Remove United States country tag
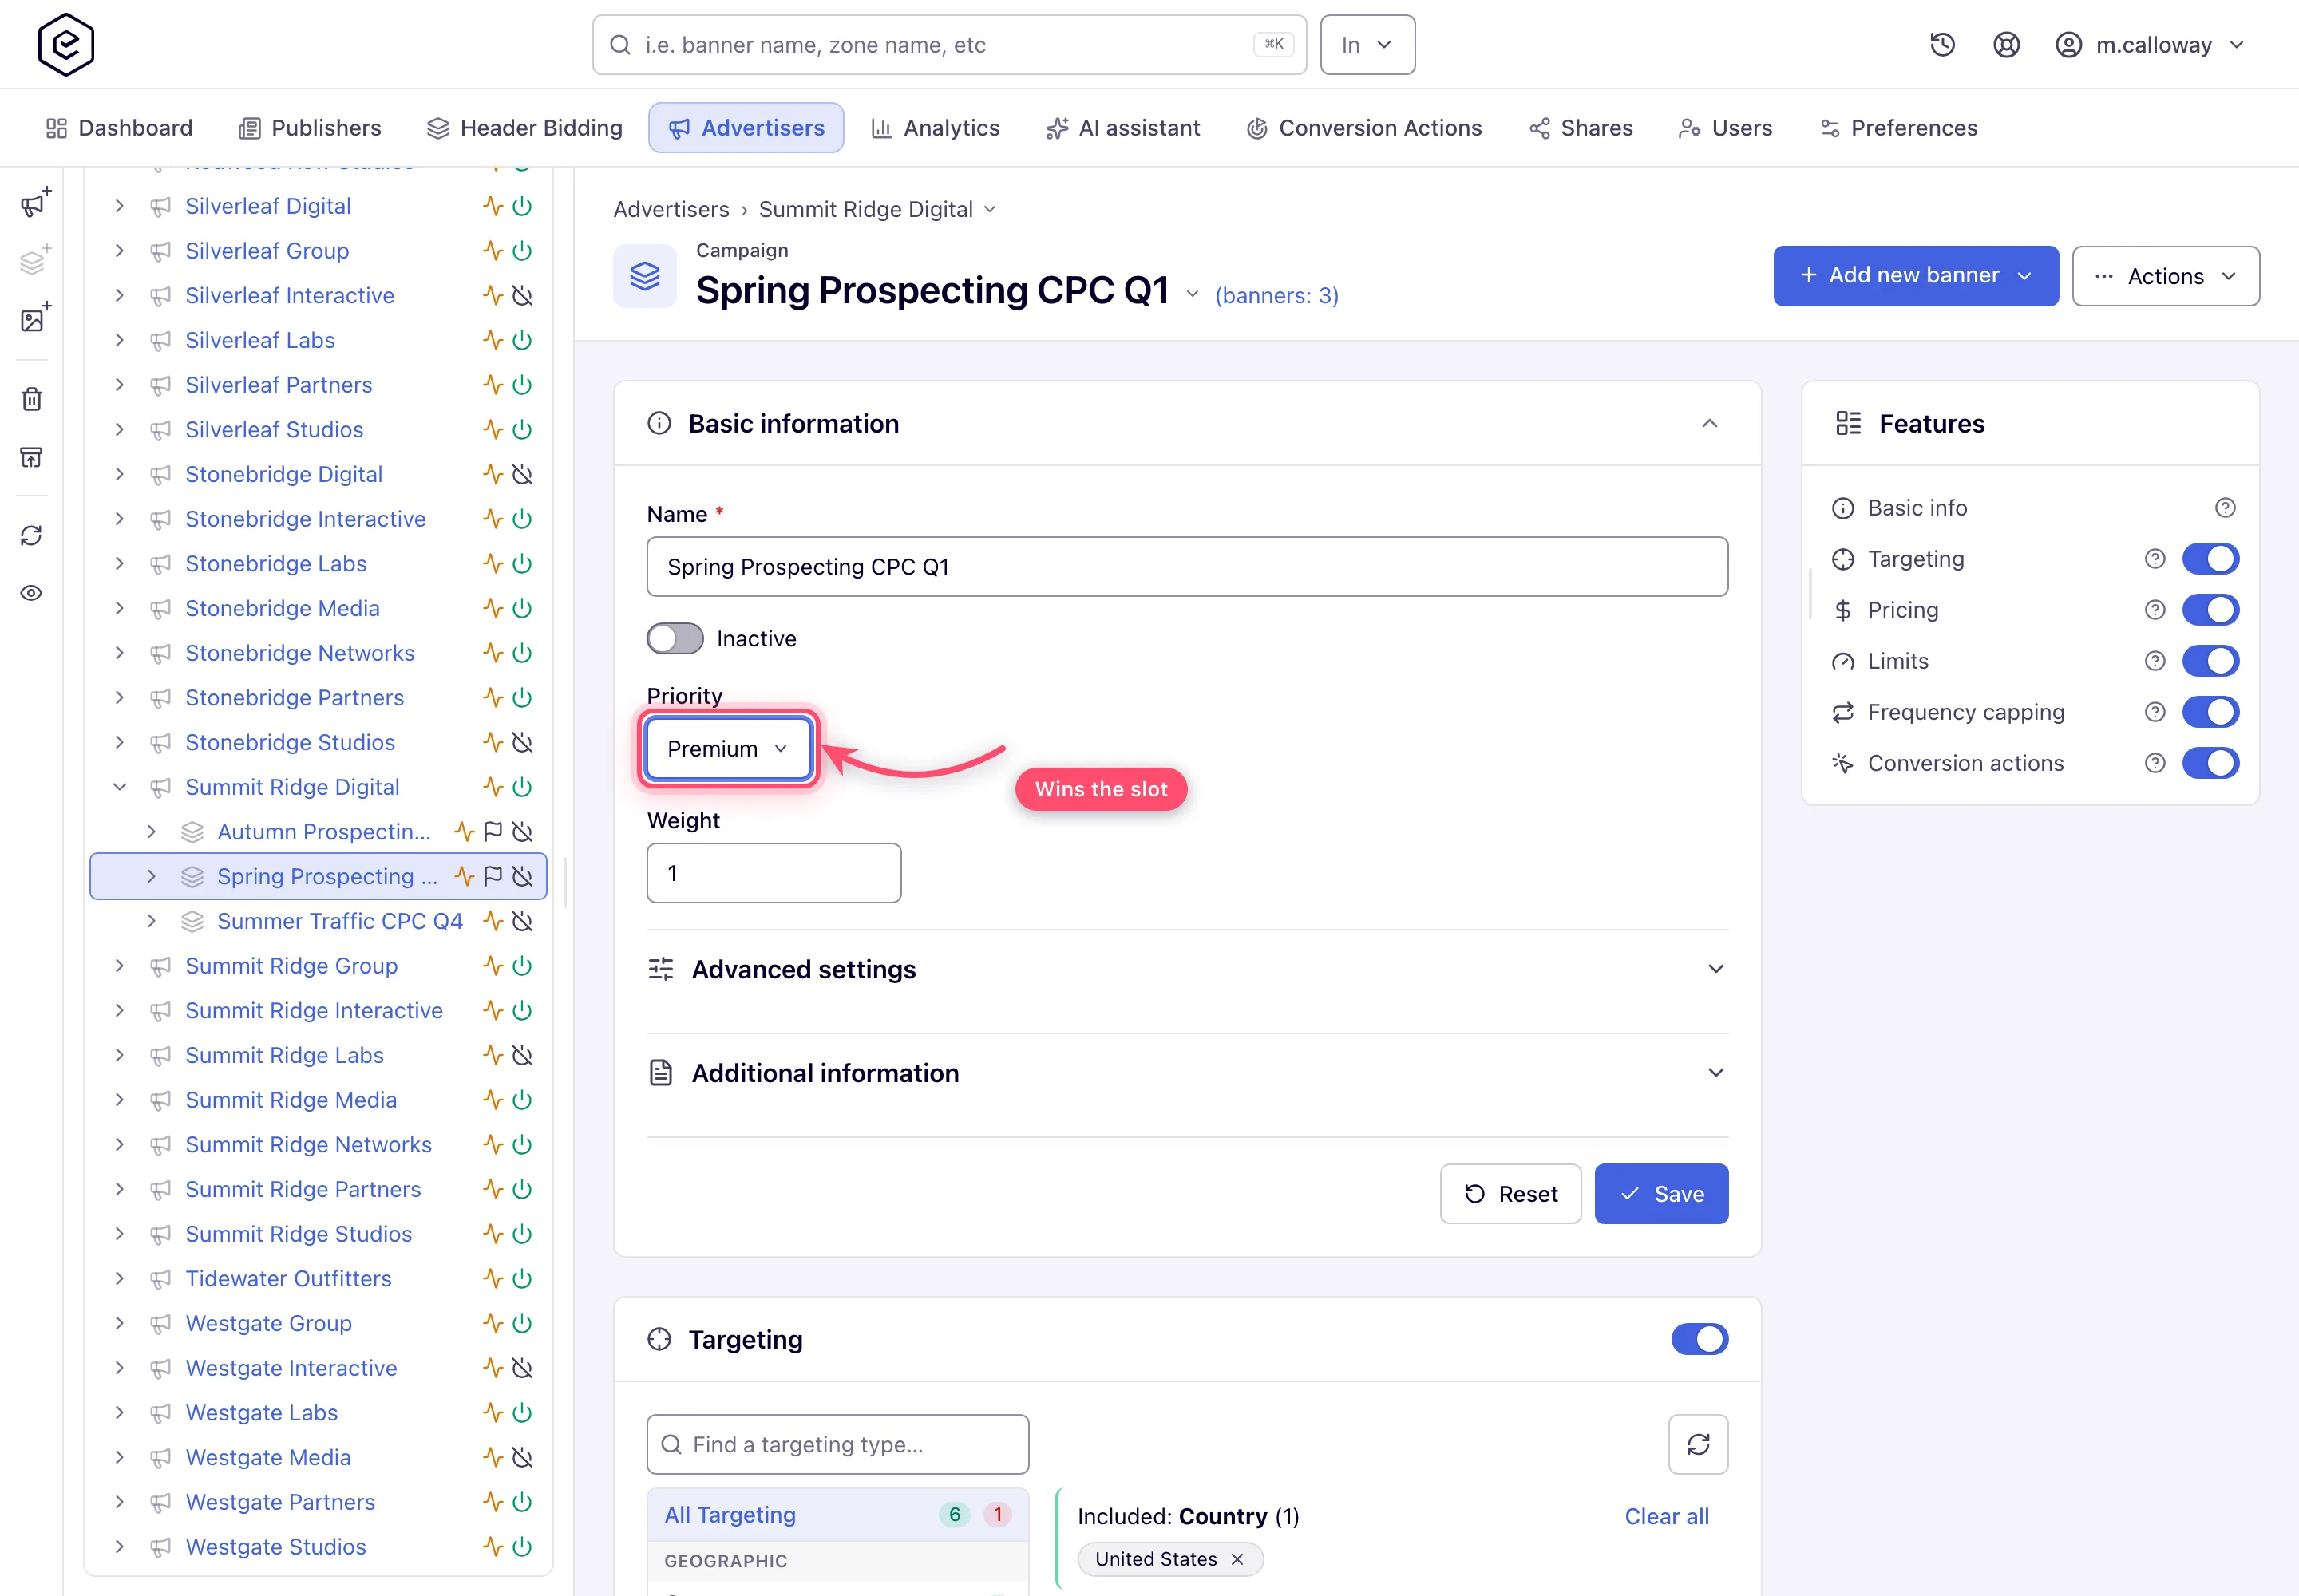The height and width of the screenshot is (1596, 2299). (x=1237, y=1559)
